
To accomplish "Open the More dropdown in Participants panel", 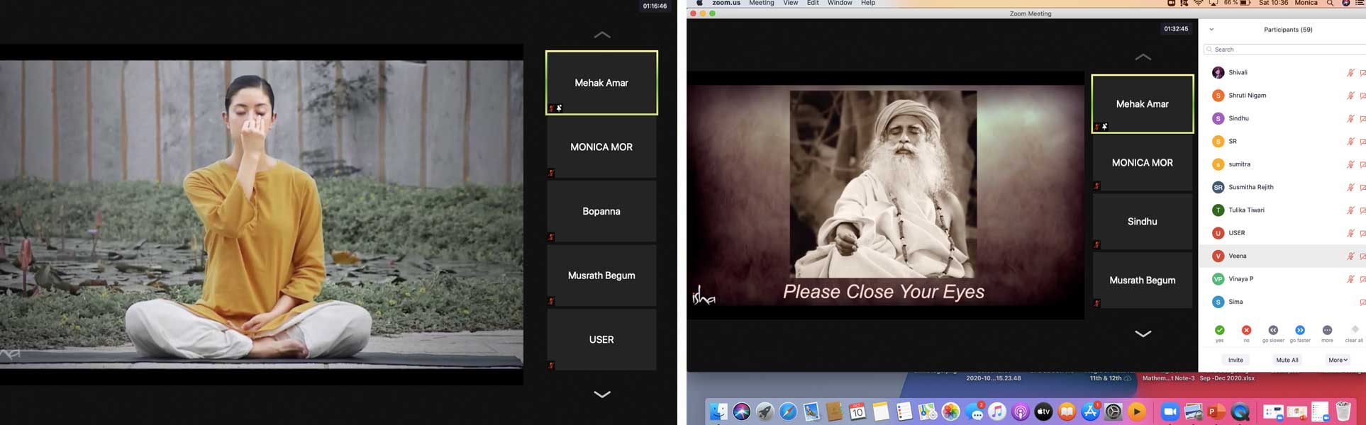I will coord(1338,360).
